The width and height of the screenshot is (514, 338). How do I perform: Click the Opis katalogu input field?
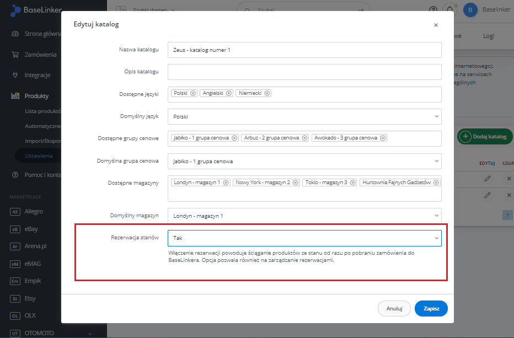[x=304, y=72]
